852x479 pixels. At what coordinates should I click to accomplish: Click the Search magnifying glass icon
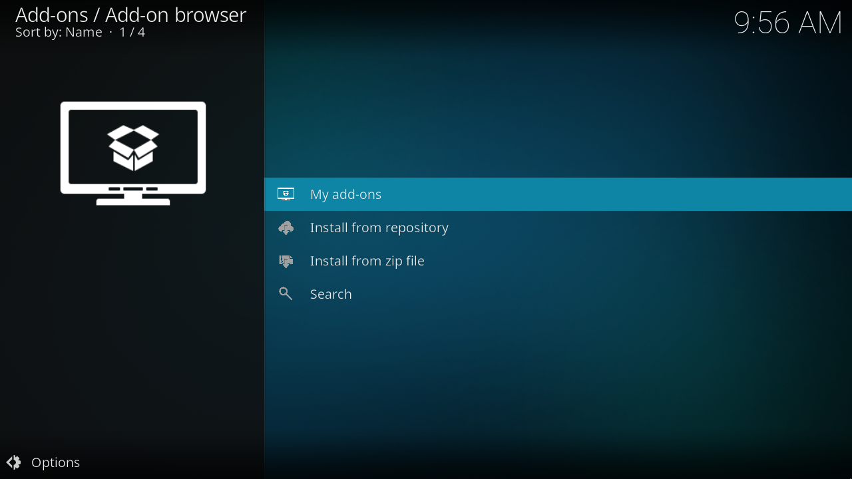coord(286,294)
